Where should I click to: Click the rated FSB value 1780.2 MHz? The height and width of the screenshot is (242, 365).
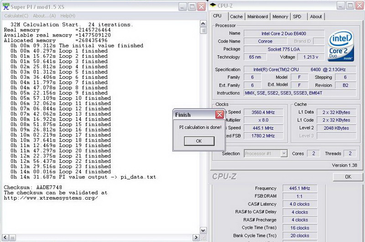point(263,136)
